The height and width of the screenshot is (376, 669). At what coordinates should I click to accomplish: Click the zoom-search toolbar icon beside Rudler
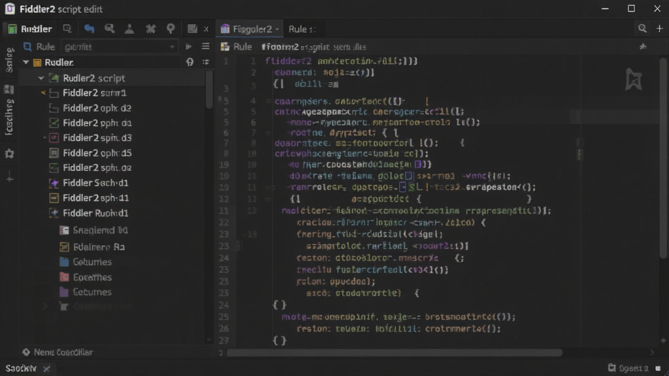click(67, 29)
